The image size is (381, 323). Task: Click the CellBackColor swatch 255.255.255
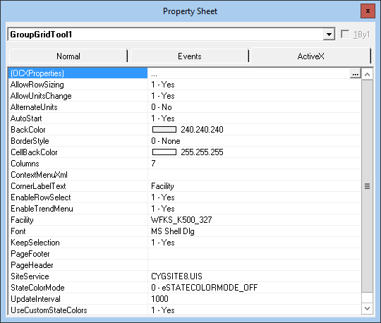[164, 152]
